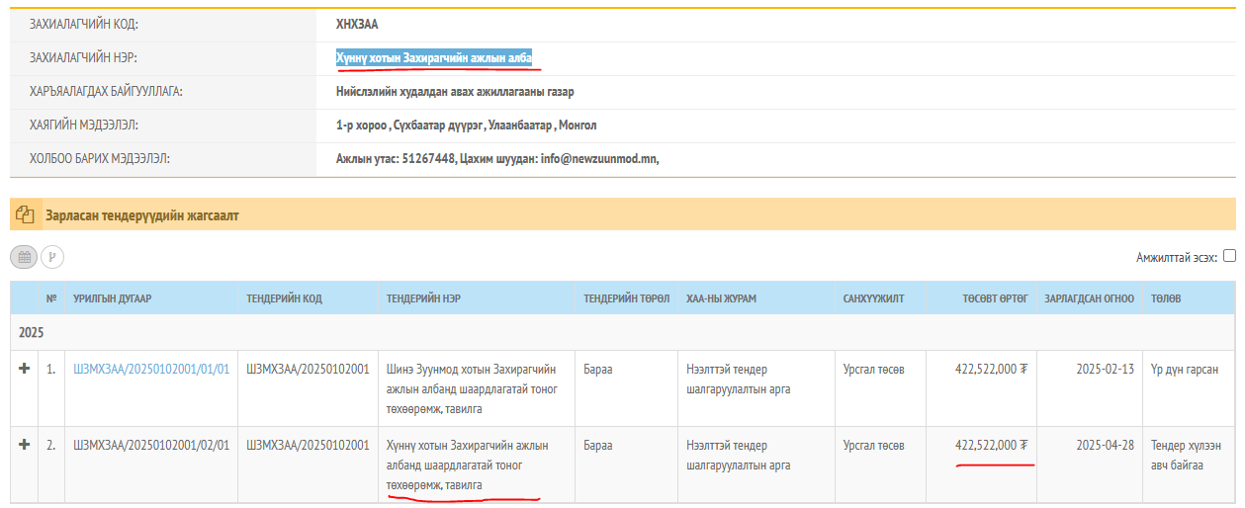Expand row 2 with the plus sign
Image resolution: width=1245 pixels, height=508 pixels.
click(x=25, y=445)
